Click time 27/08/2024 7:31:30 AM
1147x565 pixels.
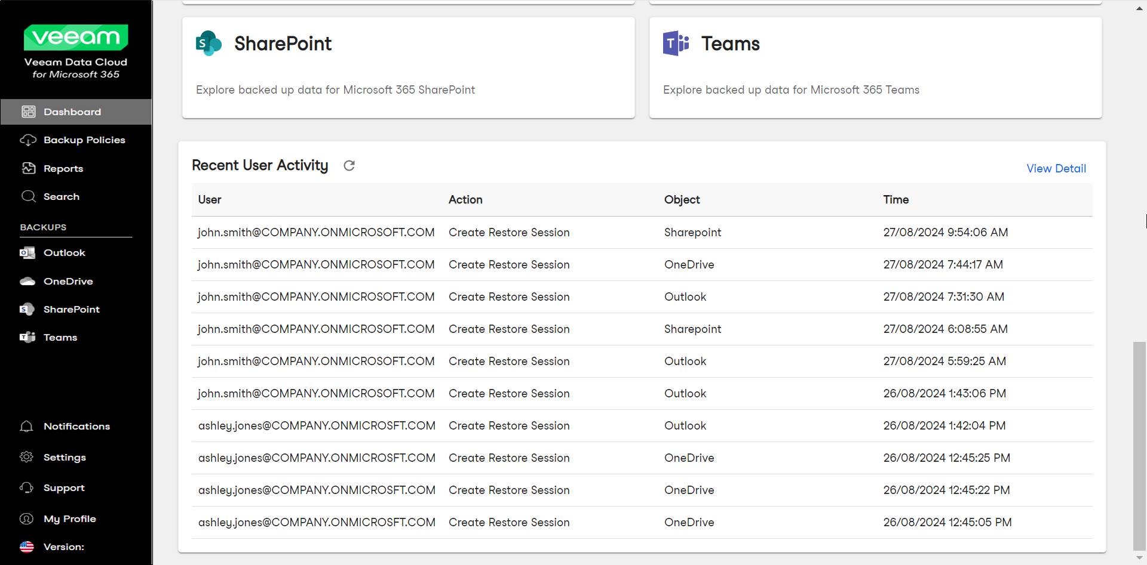click(944, 297)
